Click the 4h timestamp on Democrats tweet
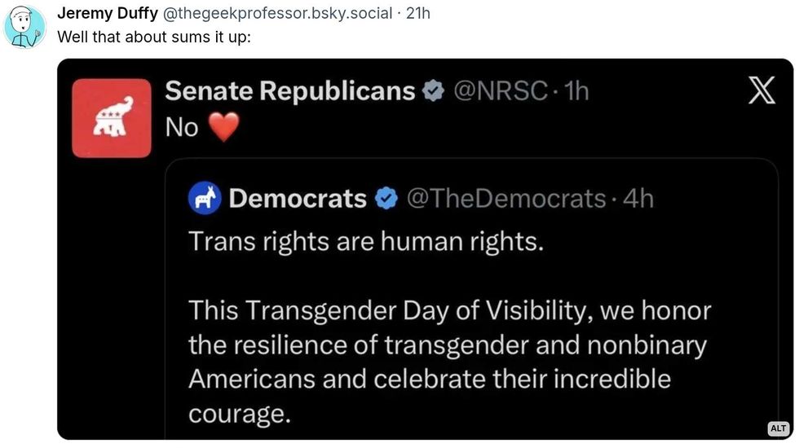This screenshot has height=448, width=799. 638,198
